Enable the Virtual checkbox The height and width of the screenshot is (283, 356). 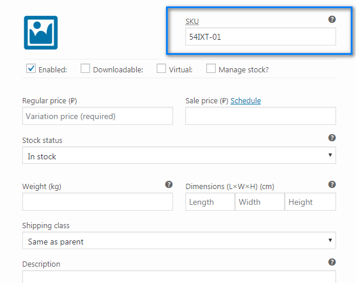click(x=161, y=69)
